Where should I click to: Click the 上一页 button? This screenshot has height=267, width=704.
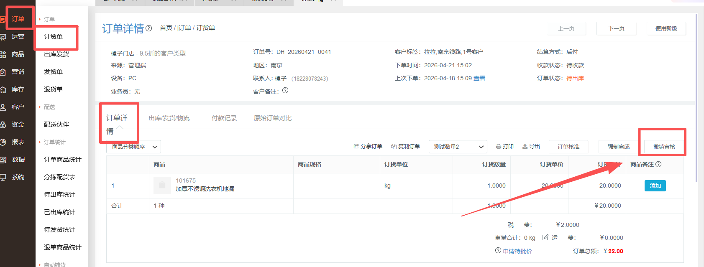click(x=566, y=28)
